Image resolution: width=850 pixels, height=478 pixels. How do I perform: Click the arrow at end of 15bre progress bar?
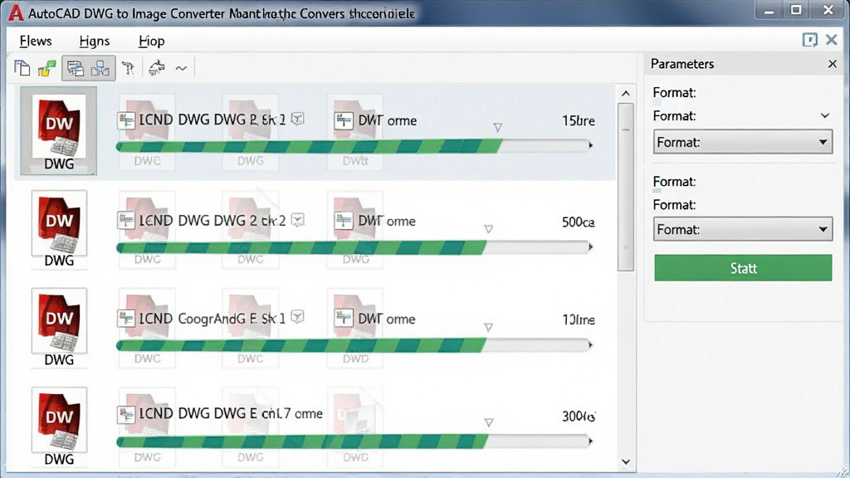click(591, 145)
